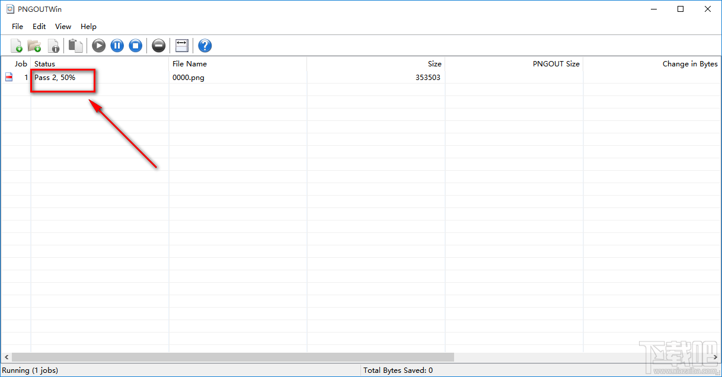This screenshot has width=722, height=377.
Task: Open the file properties info icon
Action: coord(53,46)
